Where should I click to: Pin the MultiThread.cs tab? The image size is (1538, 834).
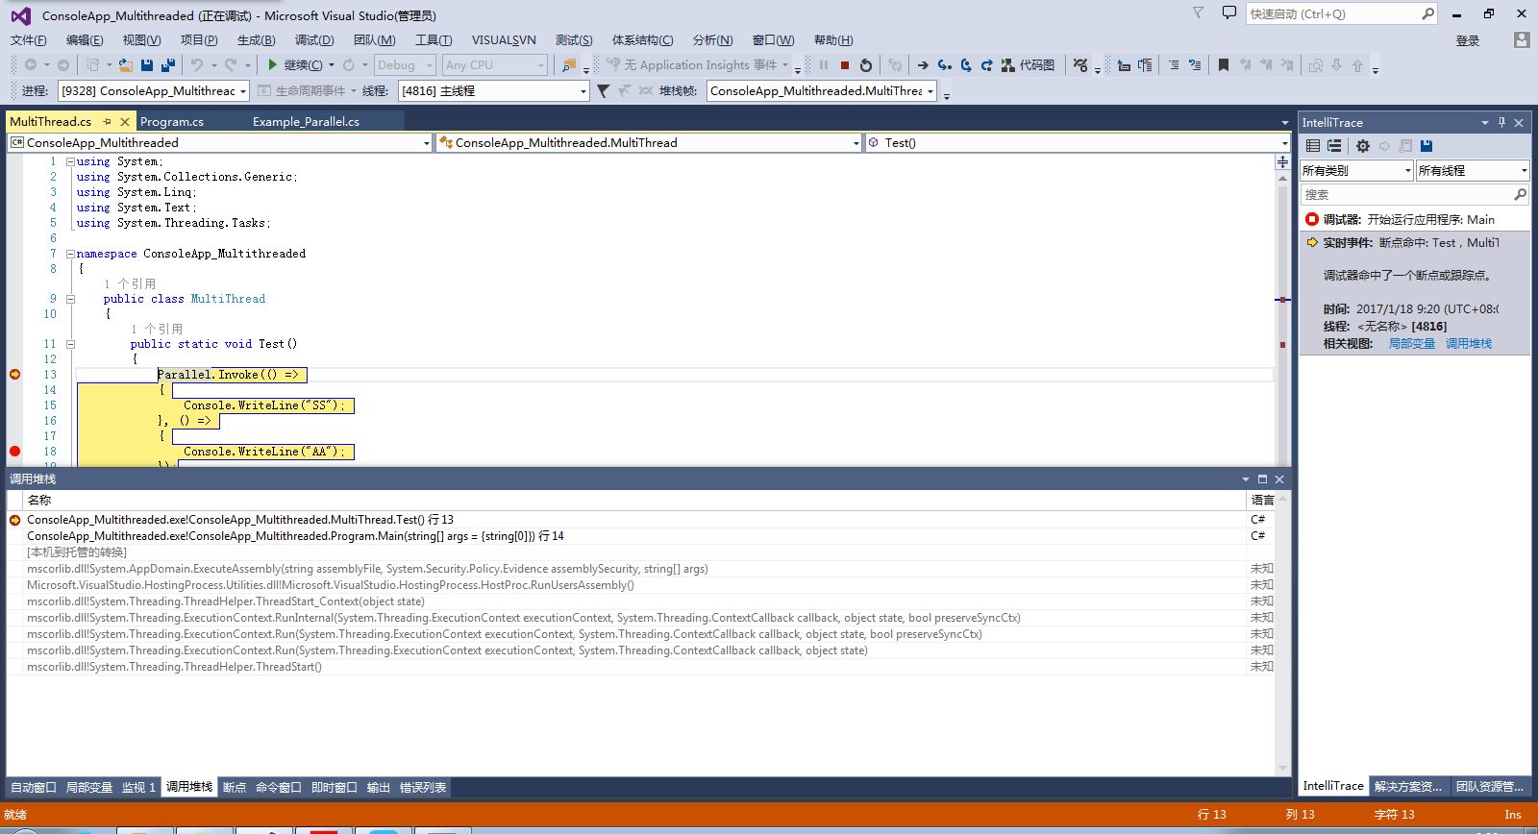pyautogui.click(x=108, y=122)
